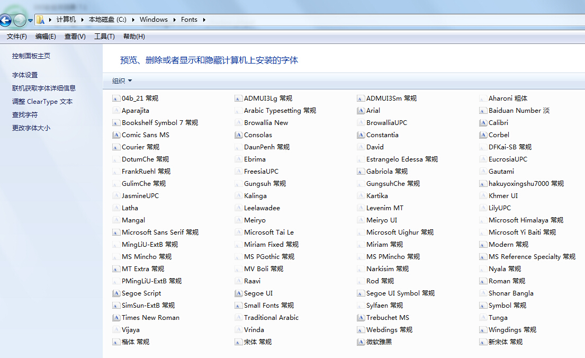Select the Comic Sans MS font icon
Screen dimensions: 585x358
click(116, 135)
